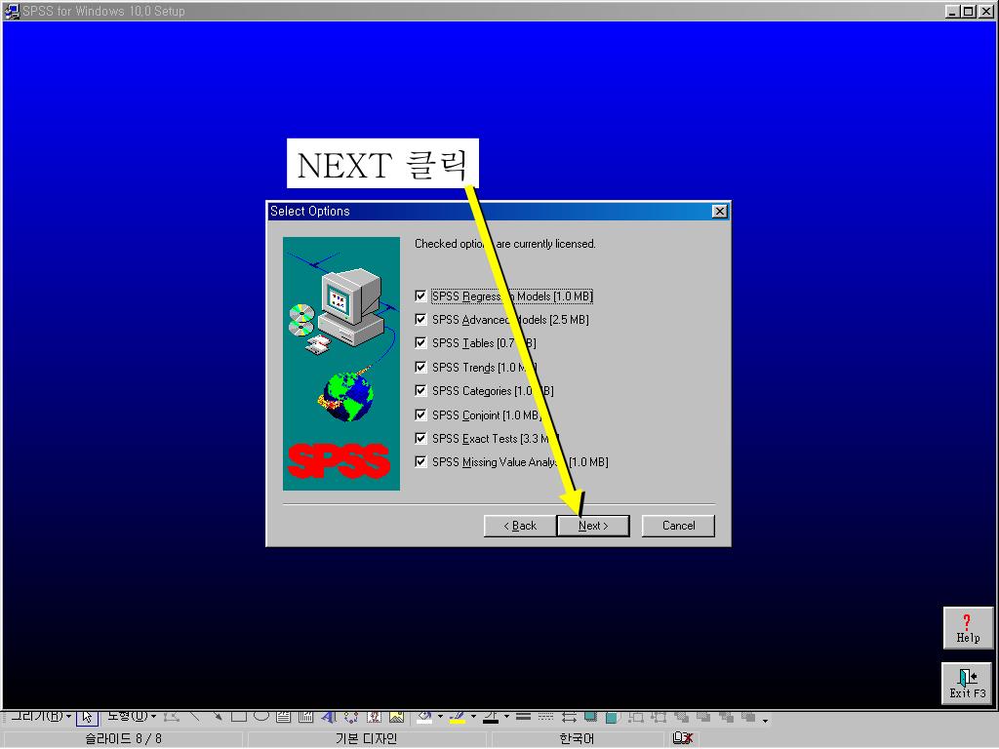Select the Line drawing tool
This screenshot has height=749, width=999.
195,716
